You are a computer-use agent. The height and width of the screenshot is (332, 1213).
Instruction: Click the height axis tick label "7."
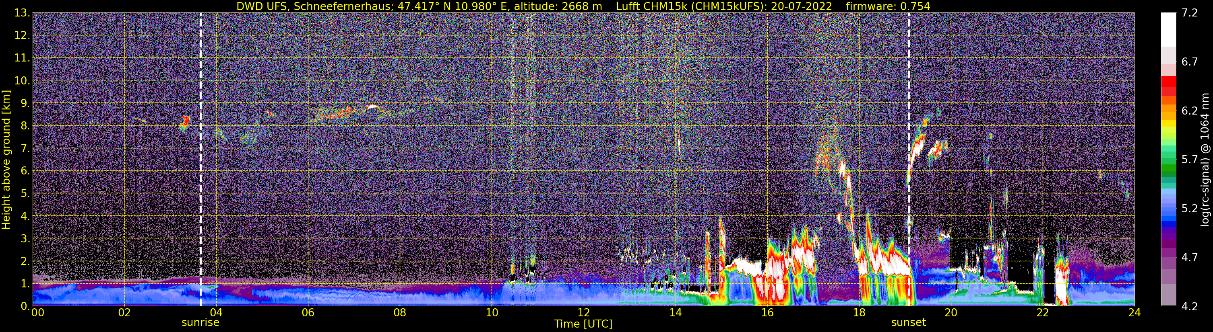[x=25, y=148]
